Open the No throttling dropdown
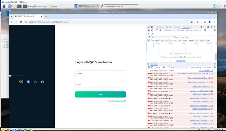Image resolution: width=226 pixels, height=131 pixels. click(197, 30)
